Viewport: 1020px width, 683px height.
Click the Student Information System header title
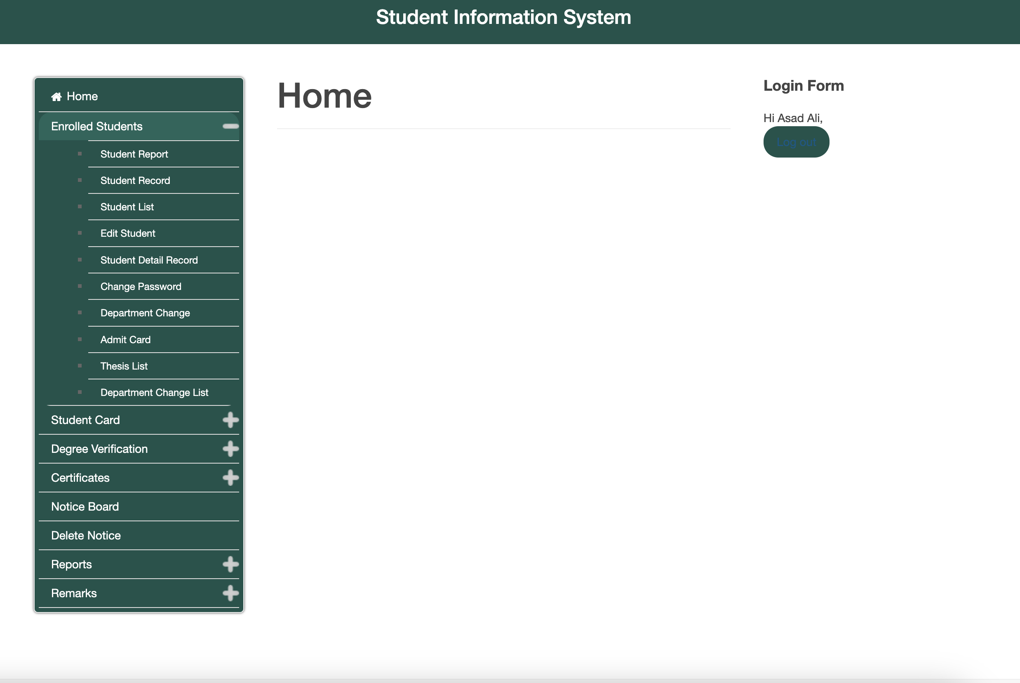(x=503, y=17)
